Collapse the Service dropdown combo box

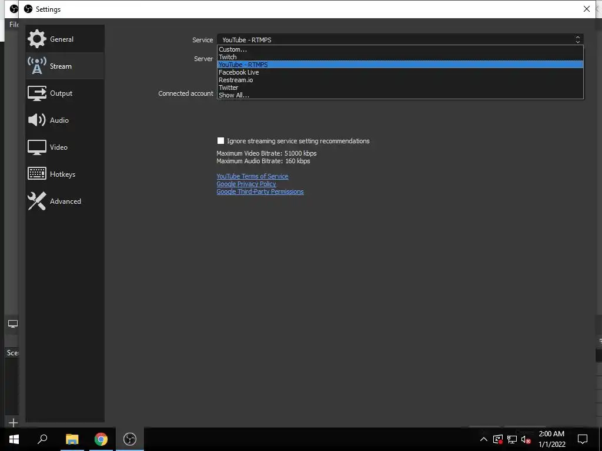coord(400,39)
